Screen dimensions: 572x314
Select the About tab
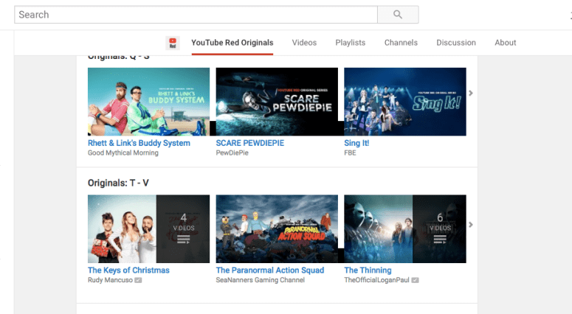(x=505, y=43)
